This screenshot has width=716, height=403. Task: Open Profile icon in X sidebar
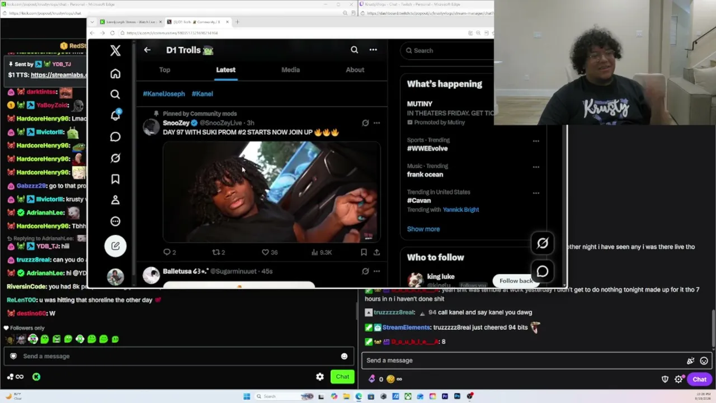pos(115,200)
